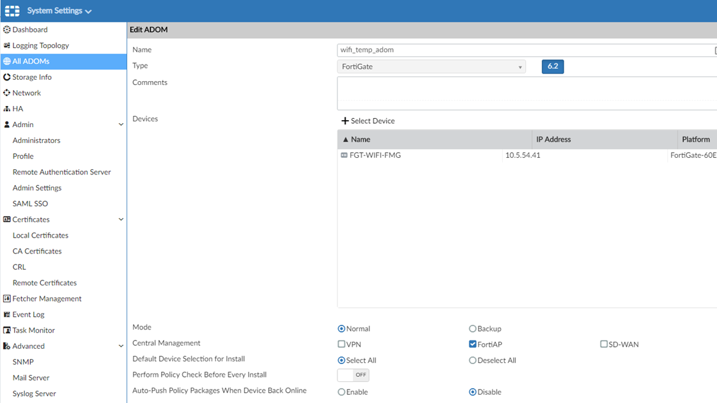717x403 pixels.
Task: Select the Backup mode radio button
Action: (473, 329)
